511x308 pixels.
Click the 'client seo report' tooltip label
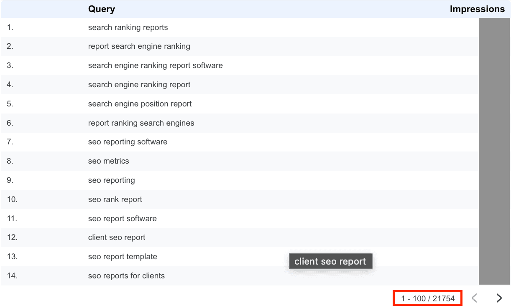click(x=330, y=261)
